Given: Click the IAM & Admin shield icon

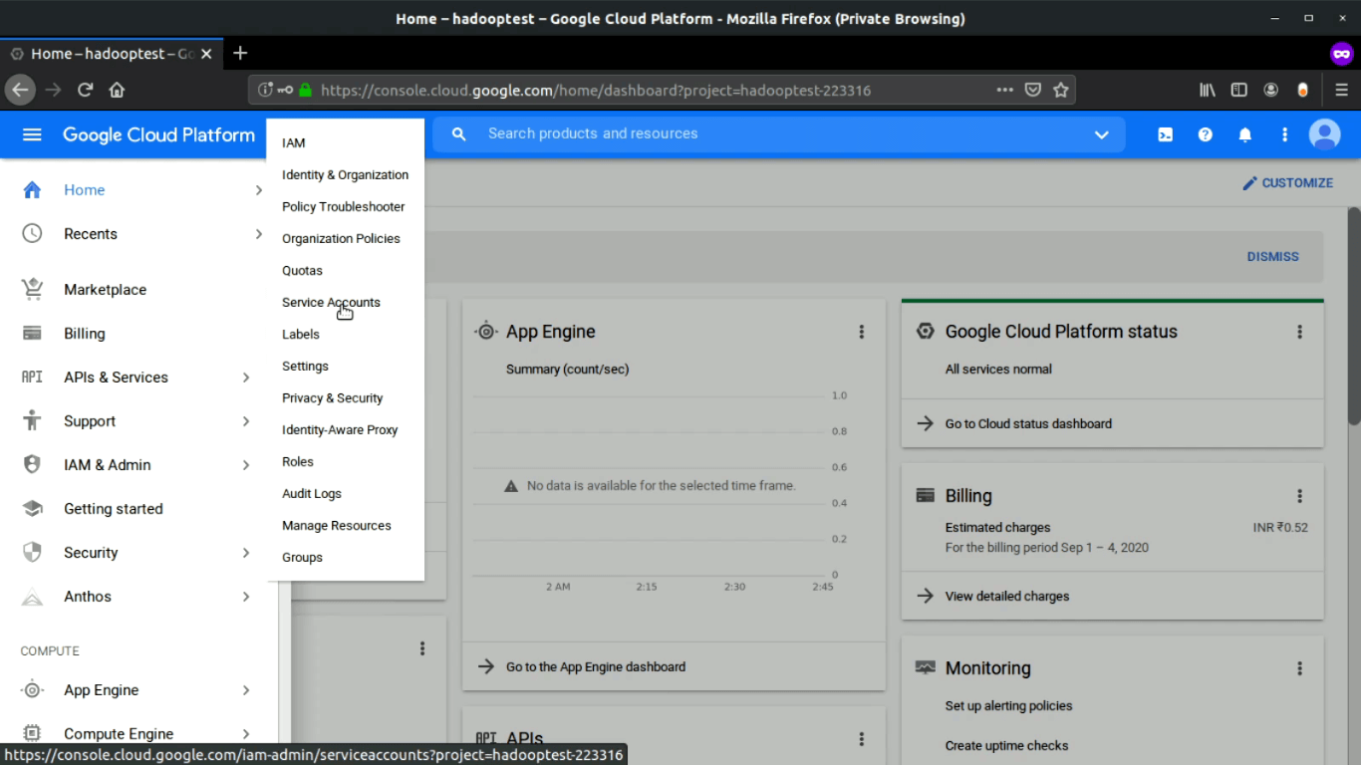Looking at the screenshot, I should tap(32, 465).
